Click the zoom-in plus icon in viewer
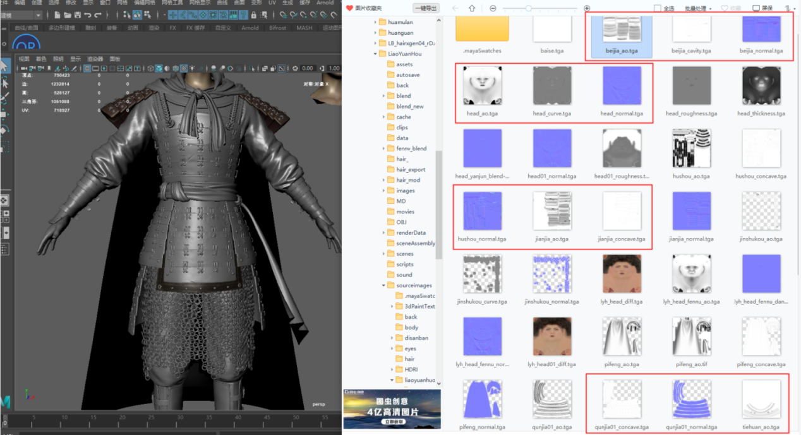Viewport: 801px width, 435px height. (x=587, y=8)
